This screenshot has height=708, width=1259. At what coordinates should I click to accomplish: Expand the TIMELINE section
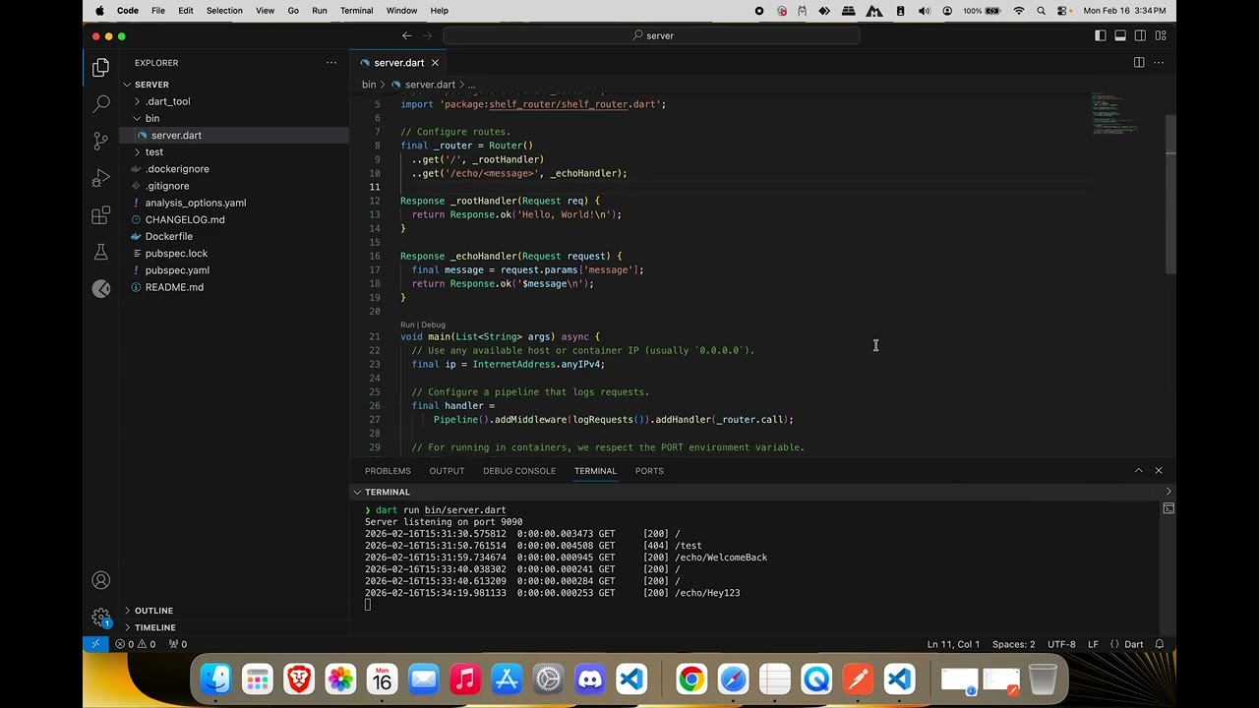pos(234,627)
